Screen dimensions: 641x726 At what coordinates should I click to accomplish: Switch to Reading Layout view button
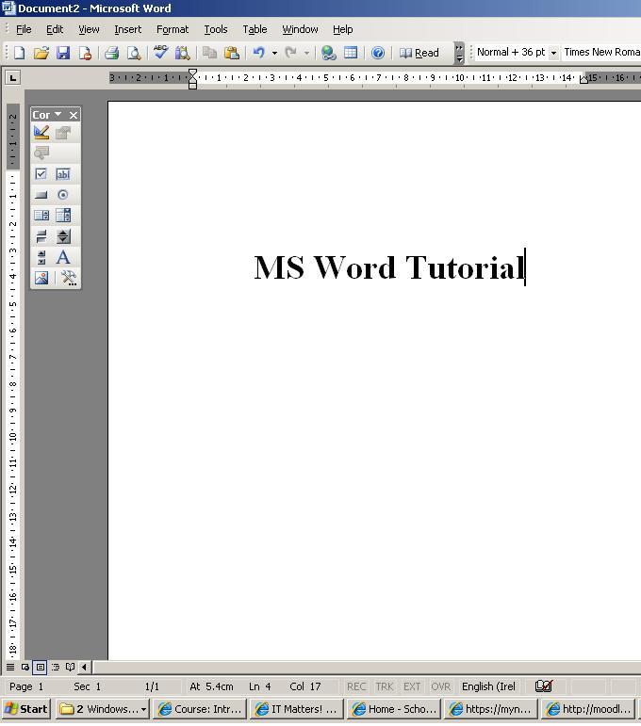[x=70, y=668]
